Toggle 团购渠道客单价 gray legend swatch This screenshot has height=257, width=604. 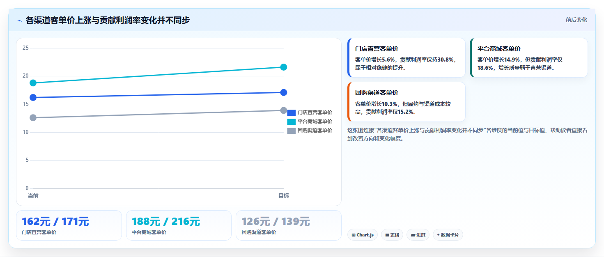(291, 131)
